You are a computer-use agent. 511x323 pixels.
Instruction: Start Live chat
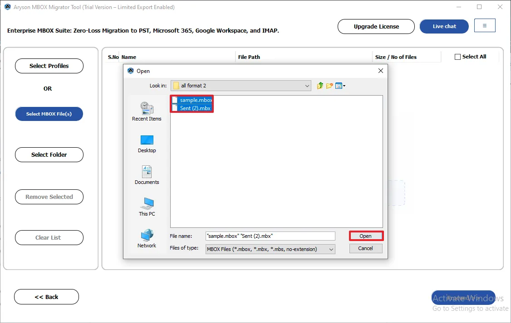(444, 26)
